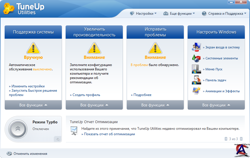Click the Отменить изменения undo icon

(9, 154)
